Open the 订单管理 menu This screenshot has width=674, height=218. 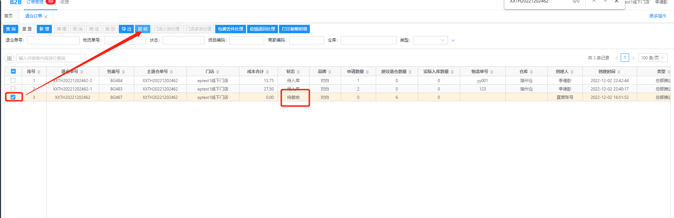coord(35,2)
